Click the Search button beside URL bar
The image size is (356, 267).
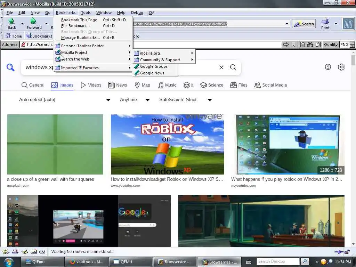pos(304,24)
